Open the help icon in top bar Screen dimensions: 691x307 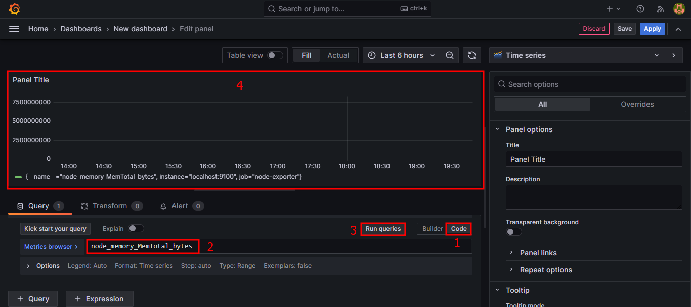coord(640,9)
